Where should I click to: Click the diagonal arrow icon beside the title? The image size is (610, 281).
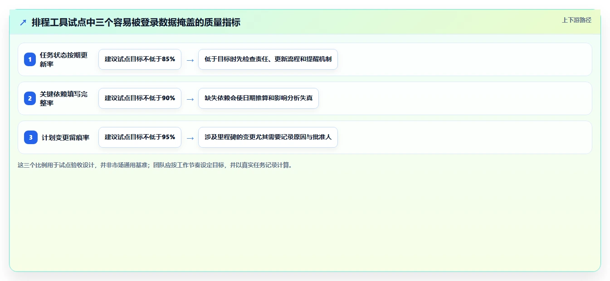pos(23,22)
